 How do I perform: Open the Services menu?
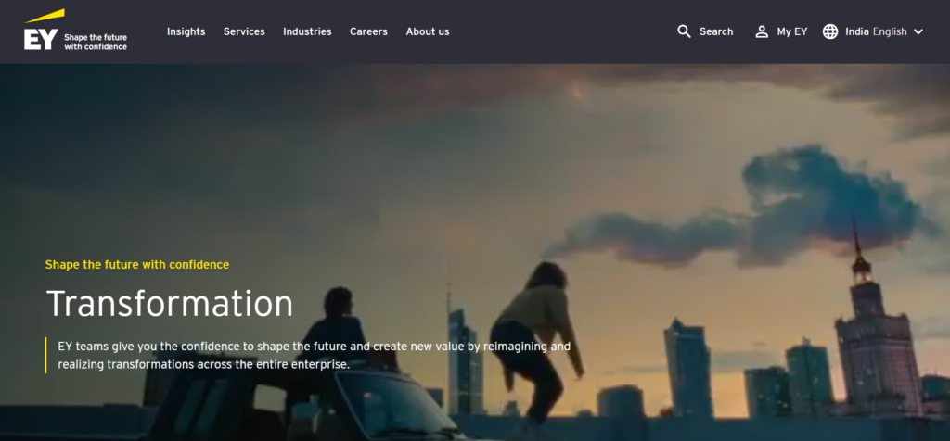click(x=244, y=31)
